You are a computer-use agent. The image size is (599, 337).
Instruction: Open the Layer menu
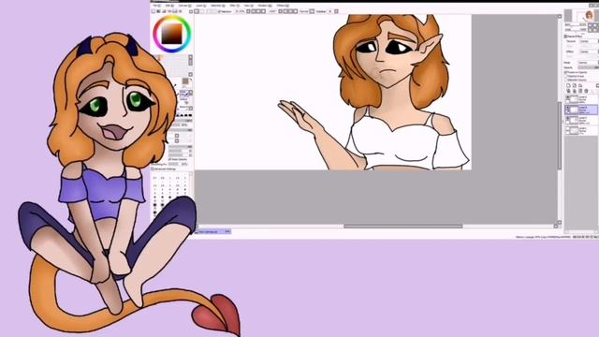[201, 6]
